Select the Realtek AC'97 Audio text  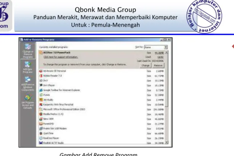pos(53,143)
